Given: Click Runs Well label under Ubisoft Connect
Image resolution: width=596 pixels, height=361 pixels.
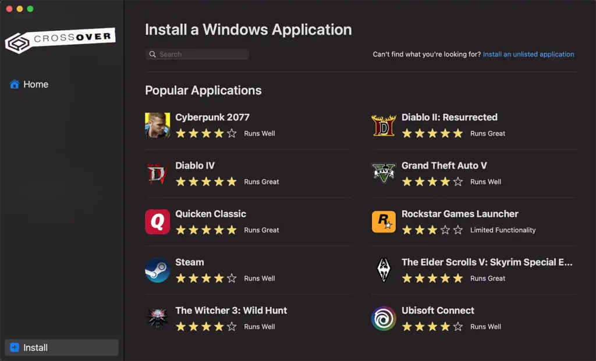Looking at the screenshot, I should 485,327.
